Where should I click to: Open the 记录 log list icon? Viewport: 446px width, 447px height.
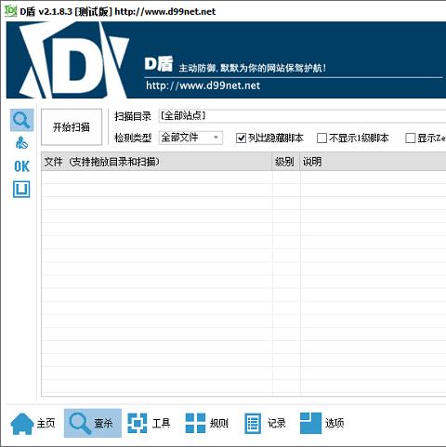pyautogui.click(x=253, y=424)
